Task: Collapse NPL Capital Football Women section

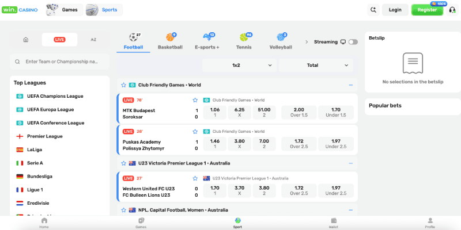Action: (x=350, y=210)
